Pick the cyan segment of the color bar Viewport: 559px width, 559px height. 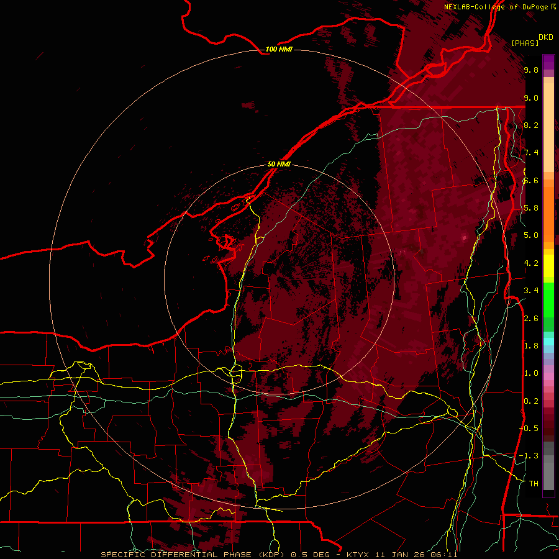548,342
